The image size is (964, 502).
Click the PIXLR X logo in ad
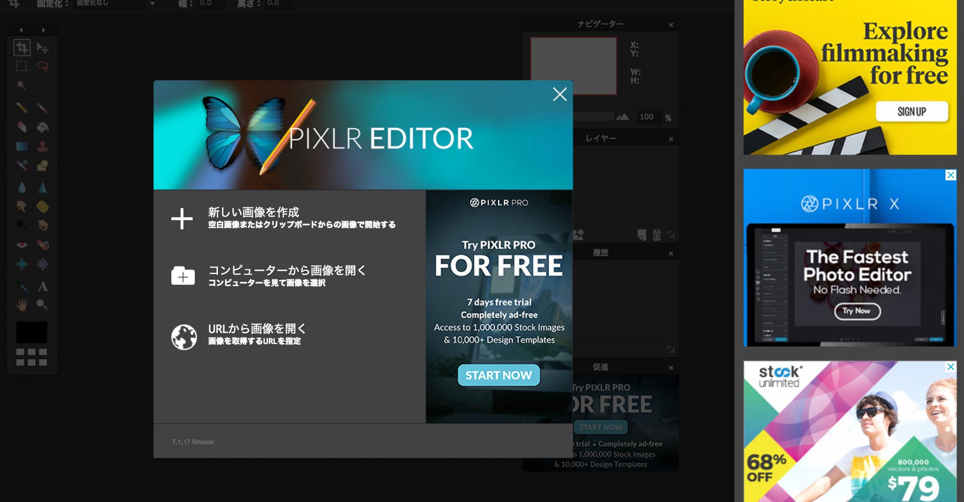[x=850, y=204]
